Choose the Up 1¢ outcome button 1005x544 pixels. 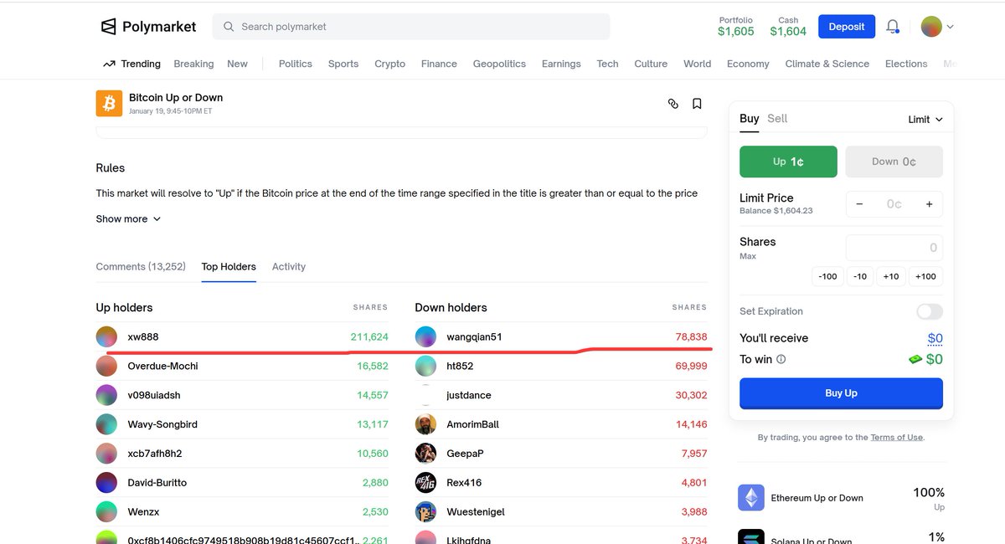[788, 162]
